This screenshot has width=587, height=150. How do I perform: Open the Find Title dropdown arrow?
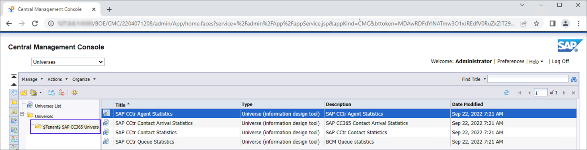[x=485, y=79]
